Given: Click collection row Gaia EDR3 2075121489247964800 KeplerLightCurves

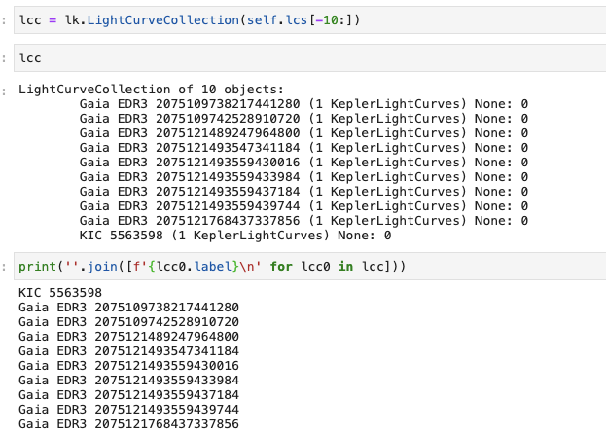Looking at the screenshot, I should click(303, 133).
